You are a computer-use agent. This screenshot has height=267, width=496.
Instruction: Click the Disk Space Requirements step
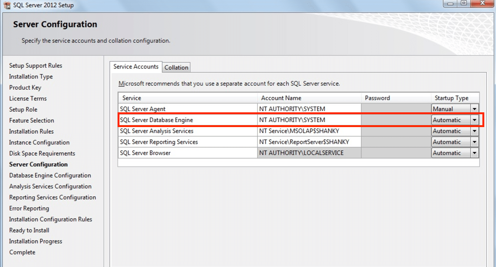(x=42, y=153)
